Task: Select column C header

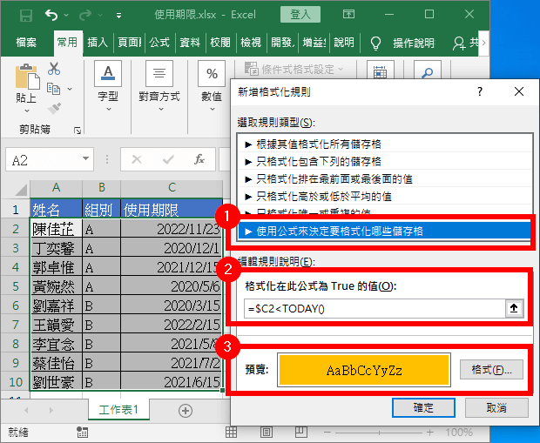Action: pos(172,188)
